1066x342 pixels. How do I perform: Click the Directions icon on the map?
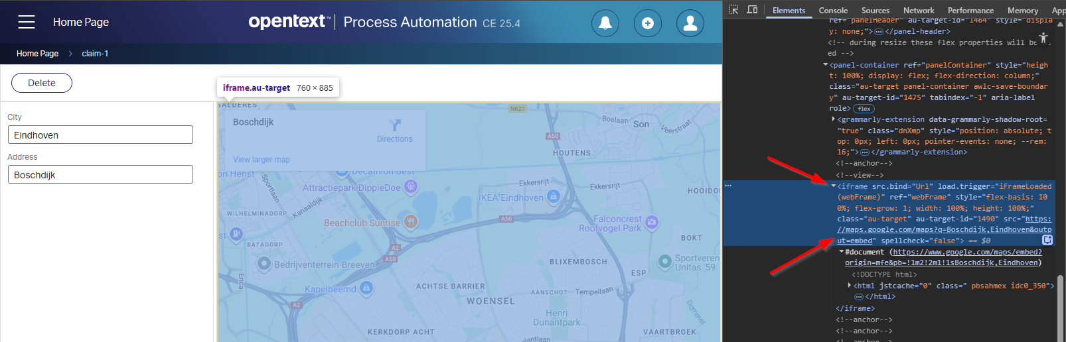pos(395,125)
